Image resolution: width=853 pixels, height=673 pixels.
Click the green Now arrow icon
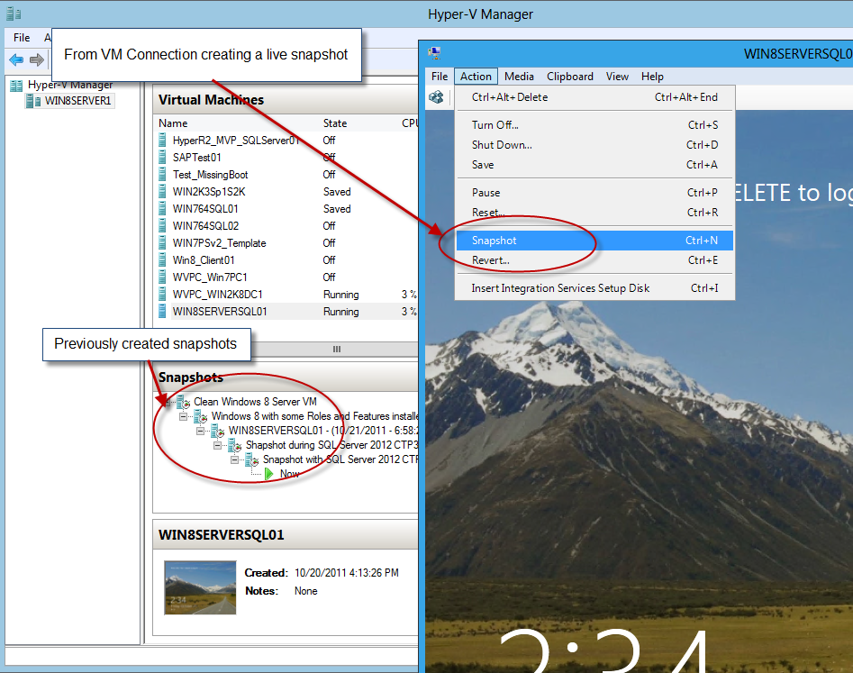pyautogui.click(x=268, y=474)
